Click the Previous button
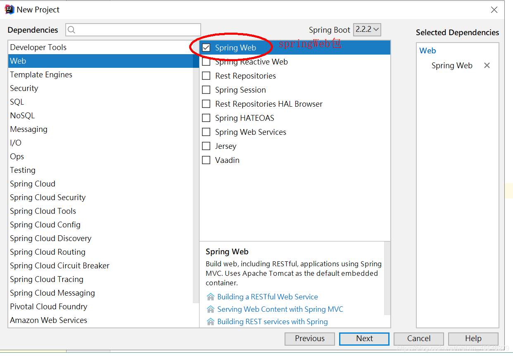This screenshot has width=513, height=356. (x=310, y=339)
